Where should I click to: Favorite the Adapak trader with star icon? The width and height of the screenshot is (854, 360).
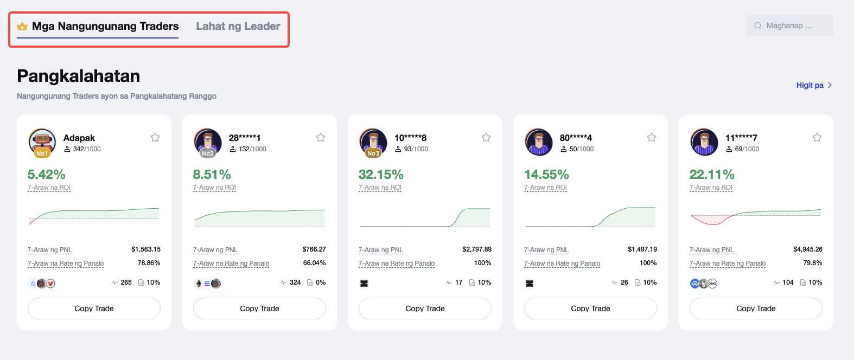pyautogui.click(x=155, y=137)
